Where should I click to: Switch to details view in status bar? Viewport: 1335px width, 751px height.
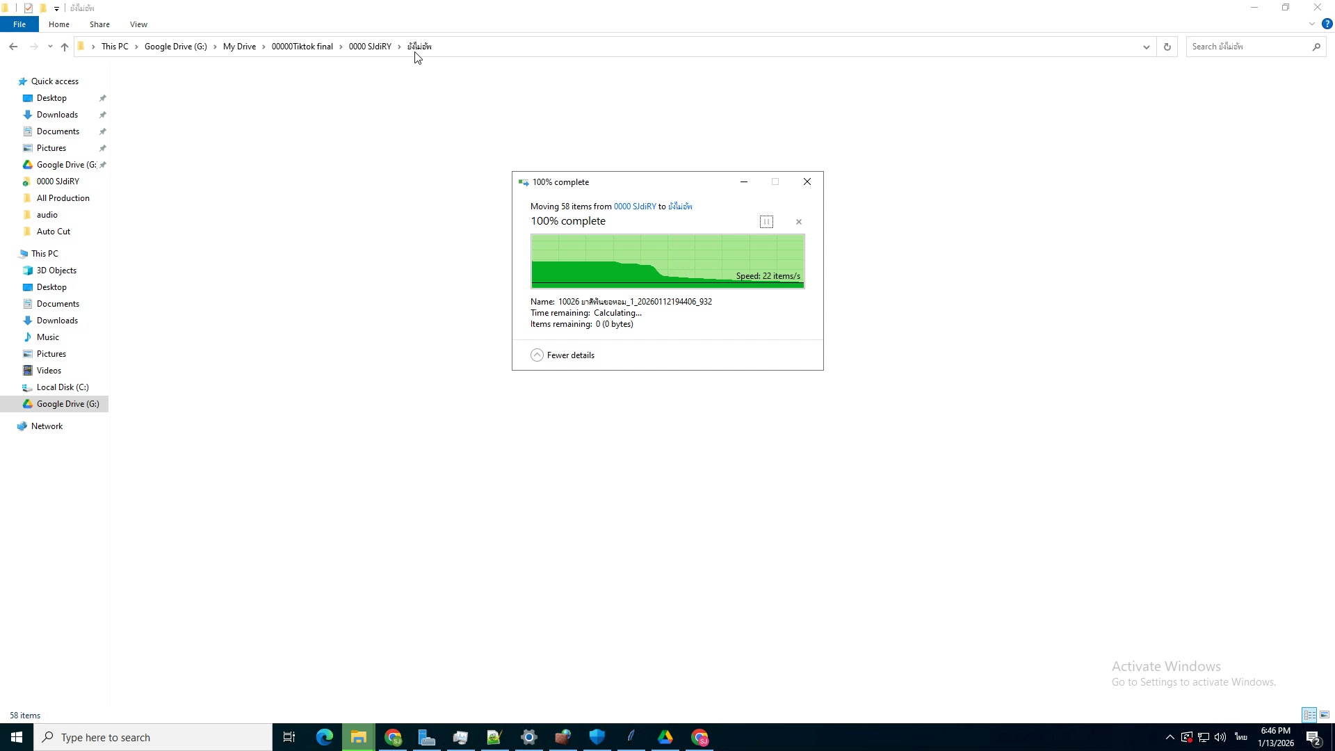(1309, 714)
